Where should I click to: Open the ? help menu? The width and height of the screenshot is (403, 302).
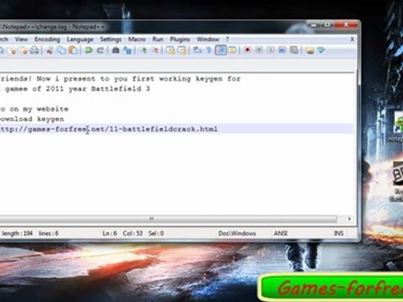coord(227,39)
